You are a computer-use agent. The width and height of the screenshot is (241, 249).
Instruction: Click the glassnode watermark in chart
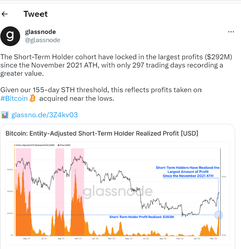[x=118, y=192]
